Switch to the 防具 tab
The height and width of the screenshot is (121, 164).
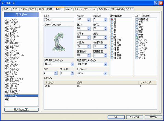tap(50, 9)
